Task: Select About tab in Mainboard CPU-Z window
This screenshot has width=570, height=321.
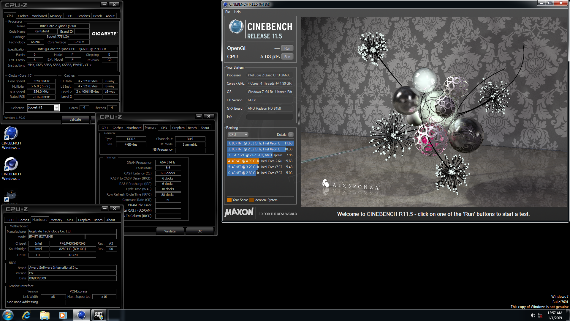Action: pyautogui.click(x=111, y=220)
